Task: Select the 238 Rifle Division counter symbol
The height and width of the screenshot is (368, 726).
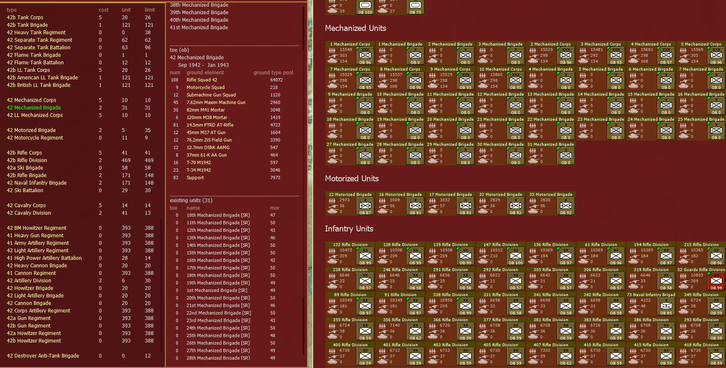Action: coord(365,281)
